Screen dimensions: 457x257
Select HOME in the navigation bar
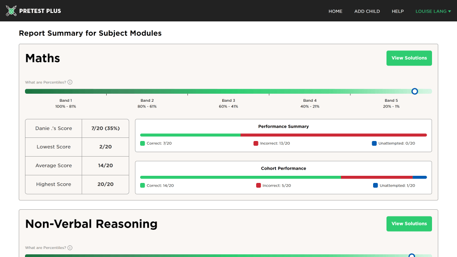click(336, 11)
